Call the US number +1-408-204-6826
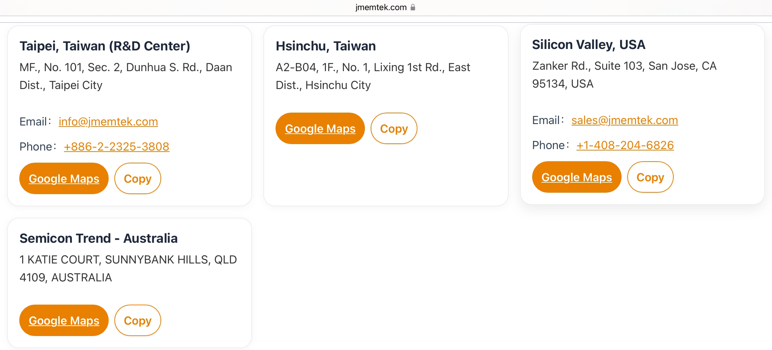Screen dimensions: 772x350 625,145
